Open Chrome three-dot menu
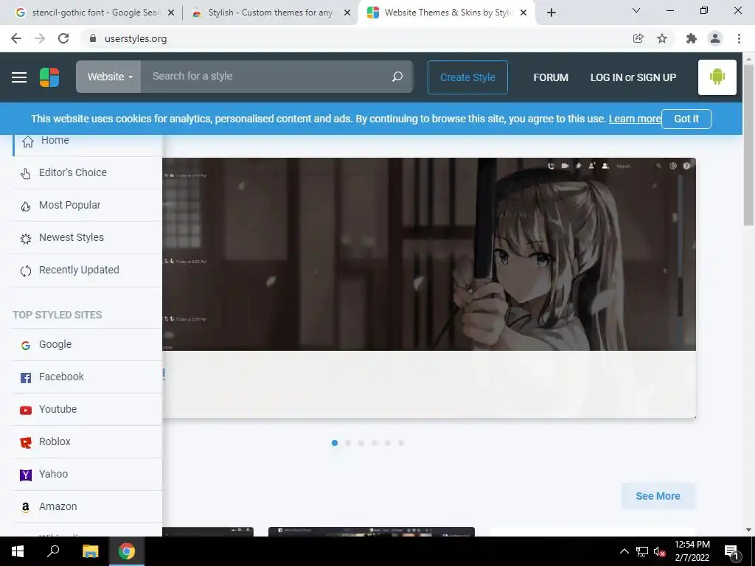 739,38
